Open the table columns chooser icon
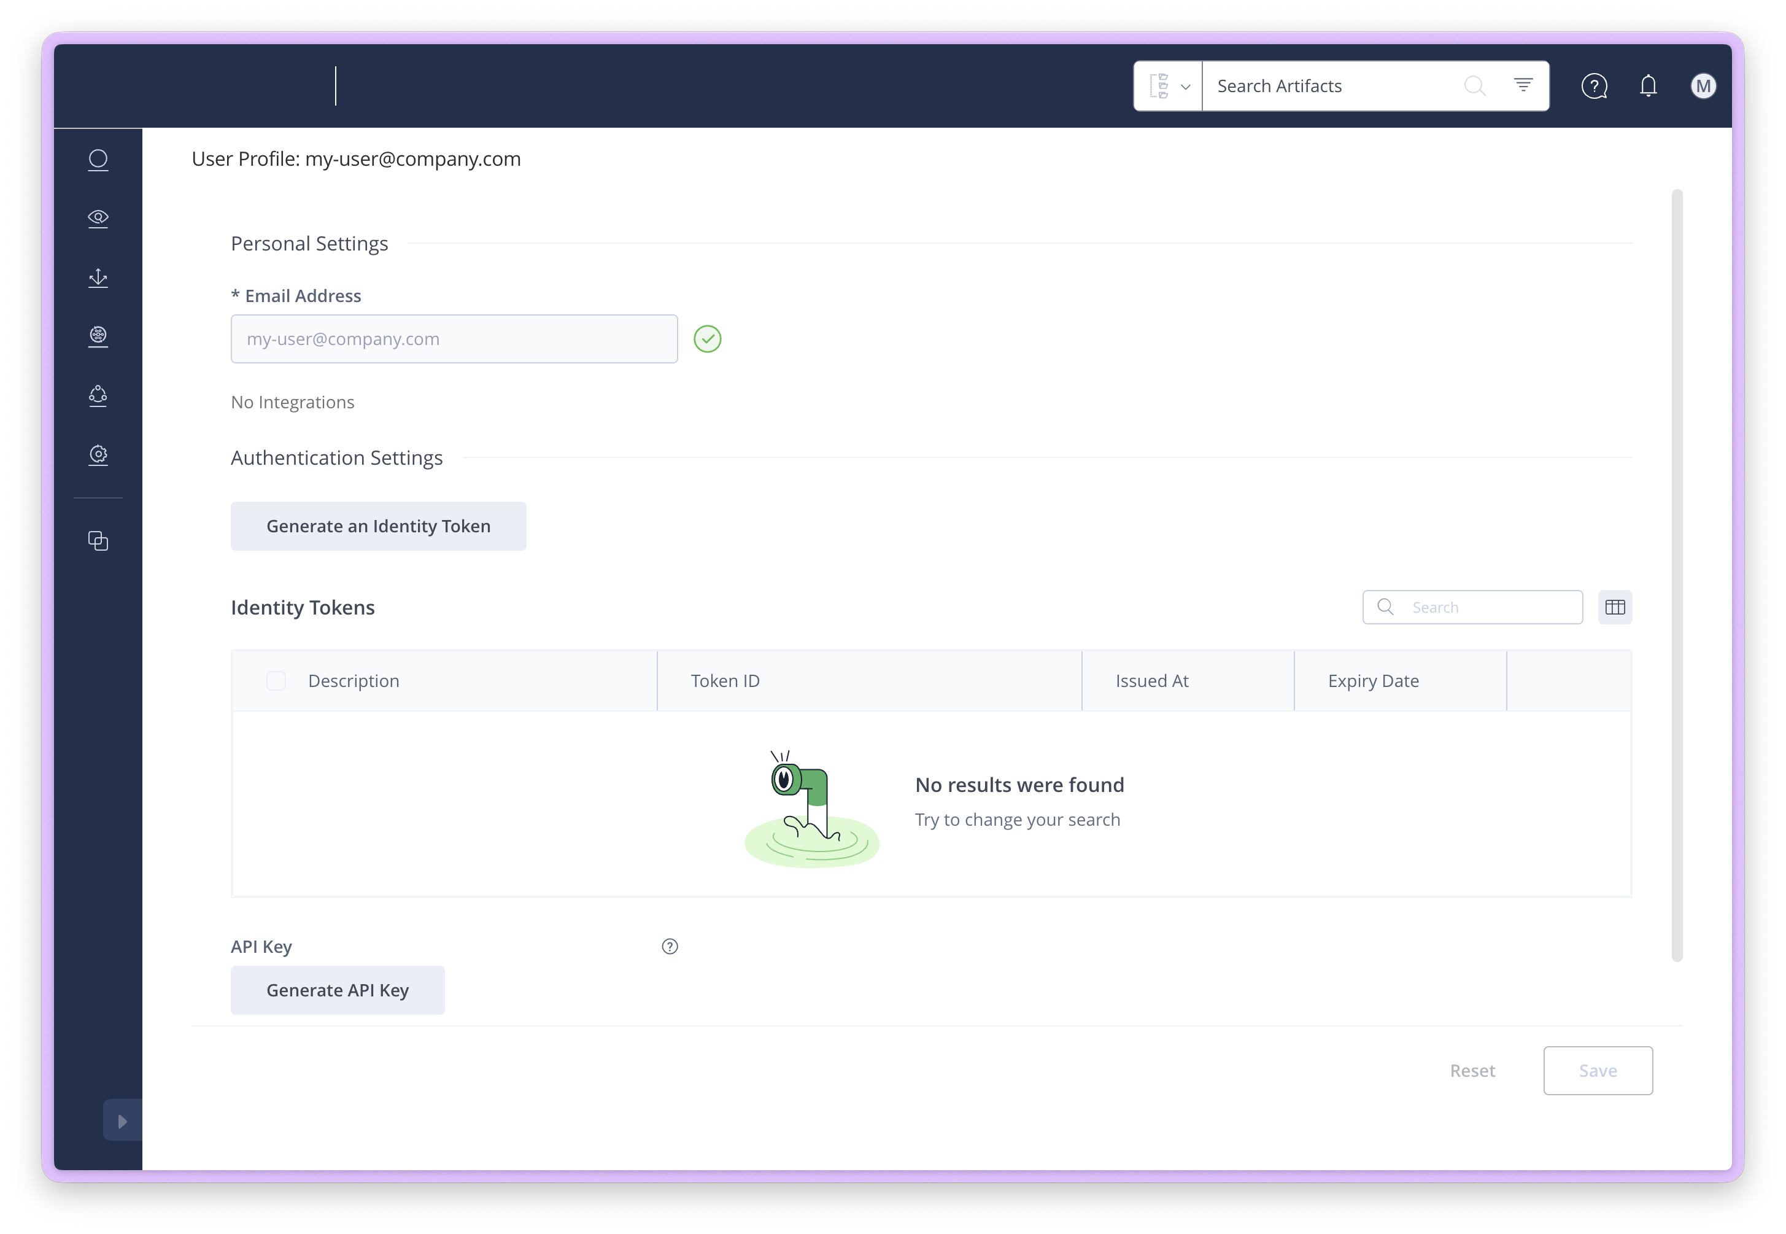The image size is (1786, 1234). 1614,607
